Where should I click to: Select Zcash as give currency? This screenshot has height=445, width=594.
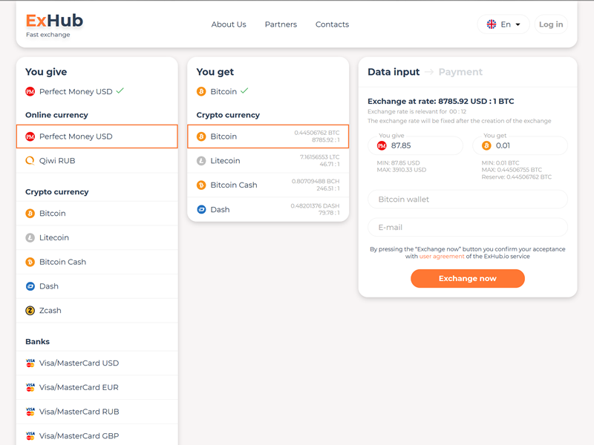click(97, 310)
